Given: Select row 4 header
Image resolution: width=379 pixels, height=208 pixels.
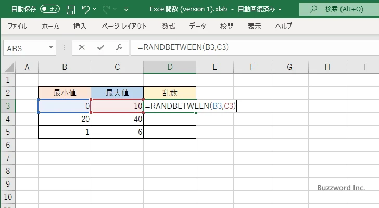Looking at the screenshot, I should tap(8, 119).
